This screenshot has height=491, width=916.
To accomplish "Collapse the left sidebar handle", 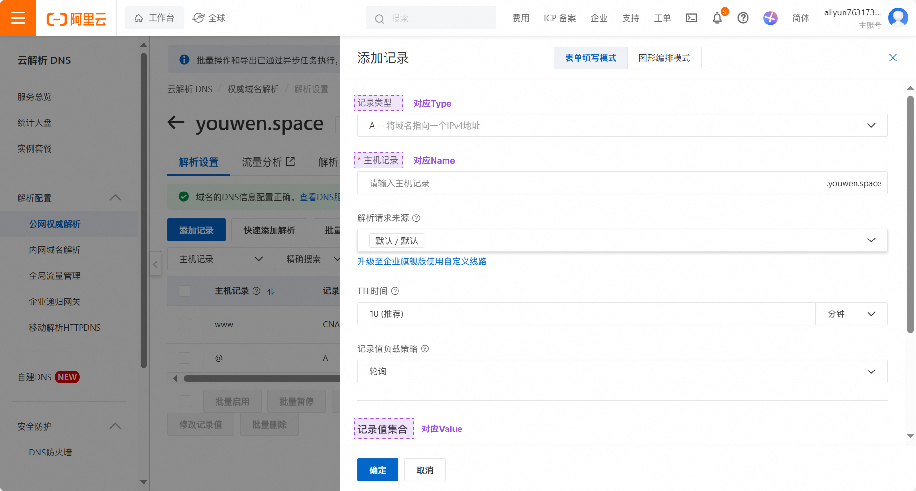I will 155,263.
